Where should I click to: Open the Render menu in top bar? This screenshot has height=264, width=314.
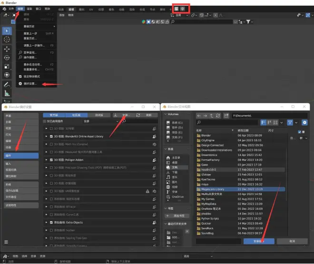click(x=29, y=9)
